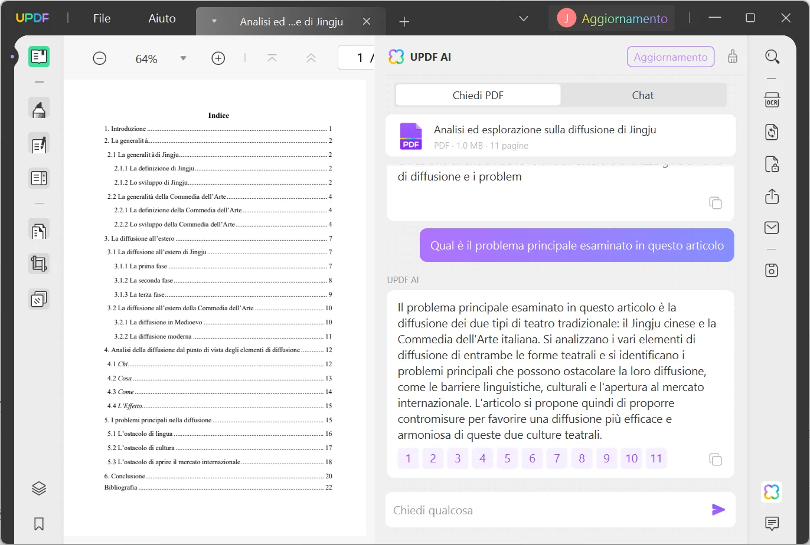
Task: Copy the AI answer text
Action: [716, 459]
